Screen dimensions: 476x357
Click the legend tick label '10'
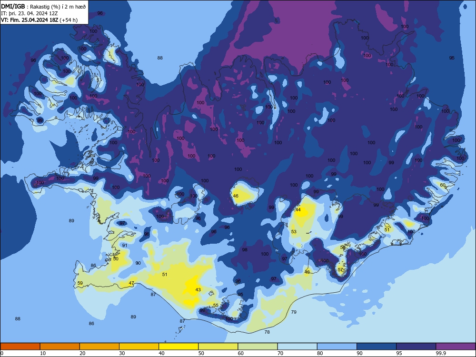(x=43, y=353)
